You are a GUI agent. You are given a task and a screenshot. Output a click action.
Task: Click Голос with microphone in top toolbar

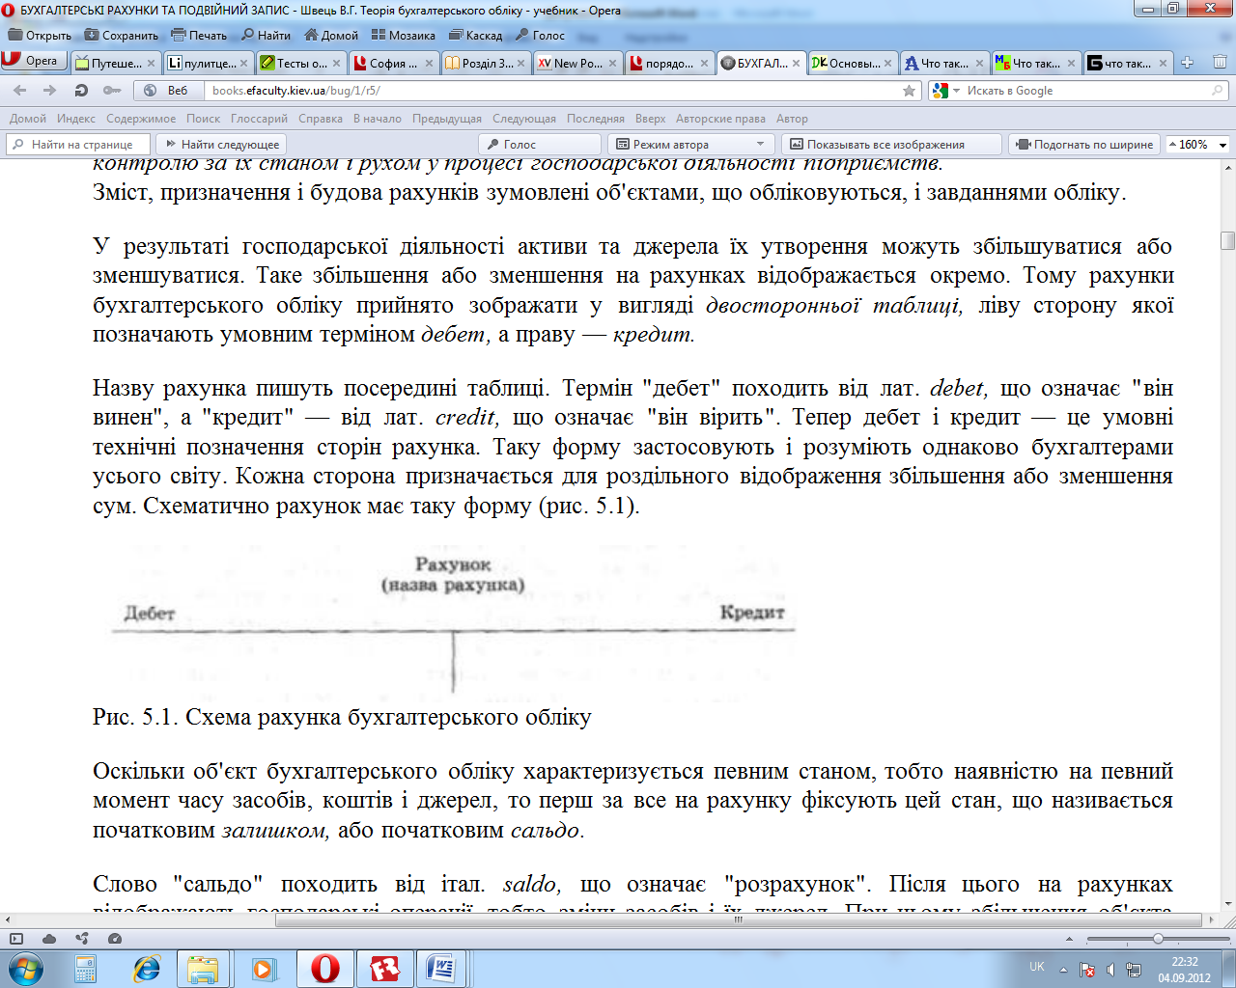(541, 35)
